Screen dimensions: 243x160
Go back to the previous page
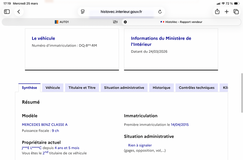click(x=19, y=12)
